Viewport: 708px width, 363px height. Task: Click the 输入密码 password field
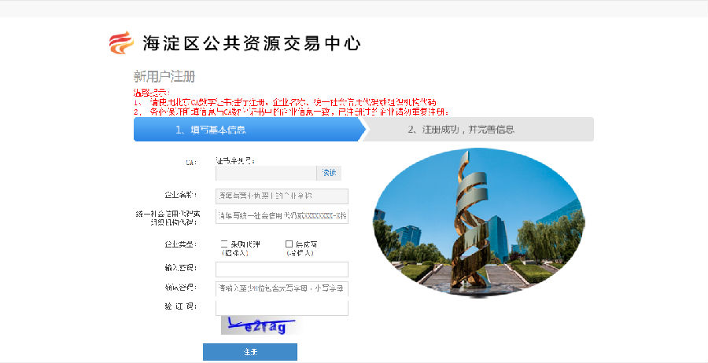(x=282, y=269)
